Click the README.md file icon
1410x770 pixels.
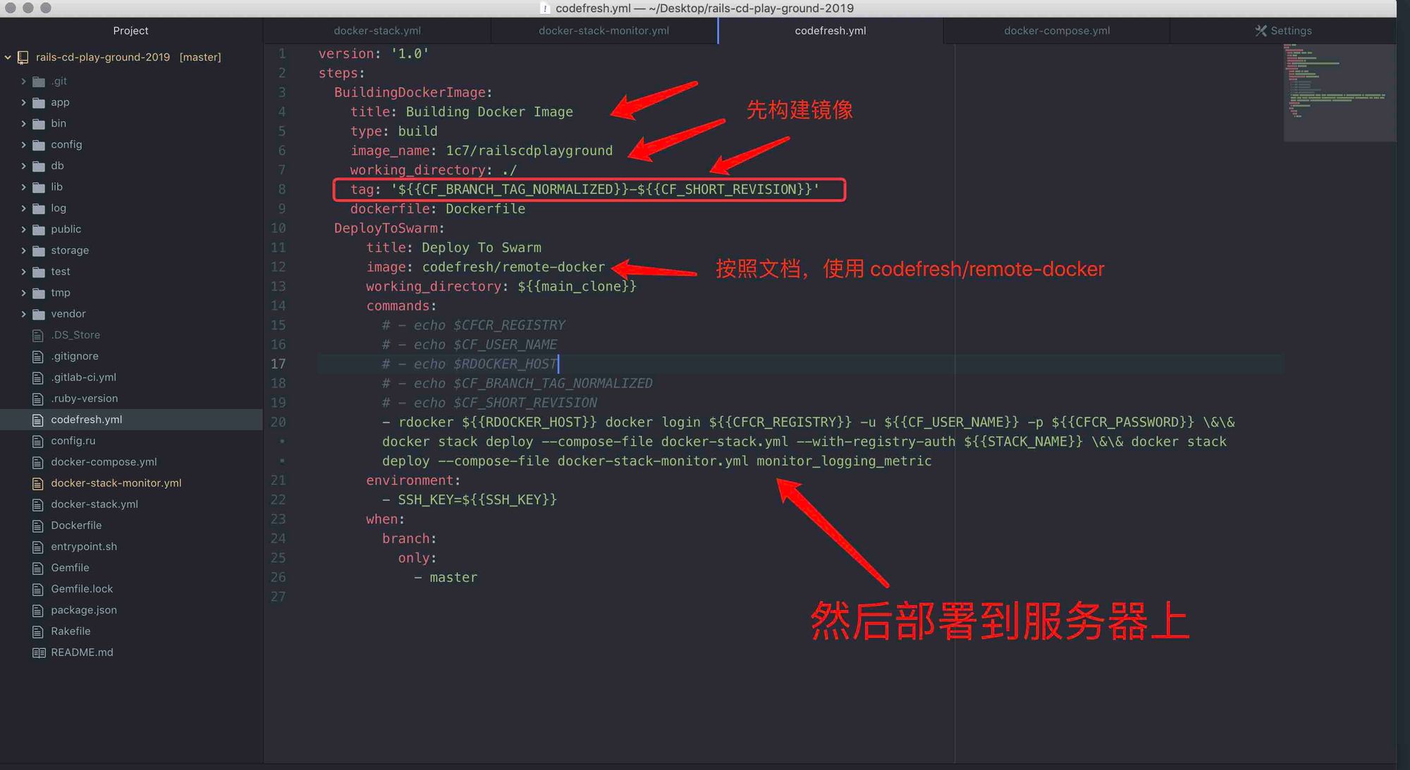click(x=39, y=652)
